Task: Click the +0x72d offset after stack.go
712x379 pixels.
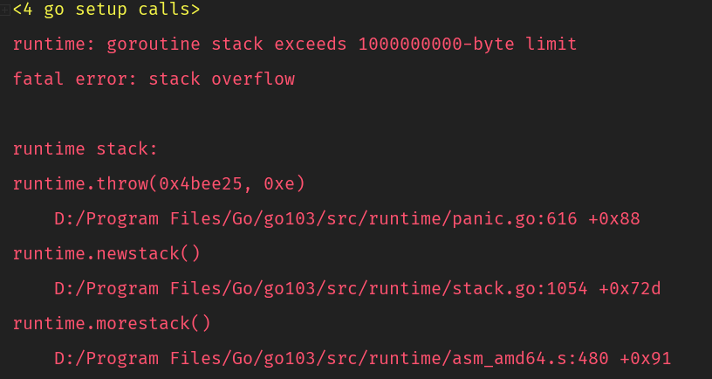Action: (x=630, y=288)
